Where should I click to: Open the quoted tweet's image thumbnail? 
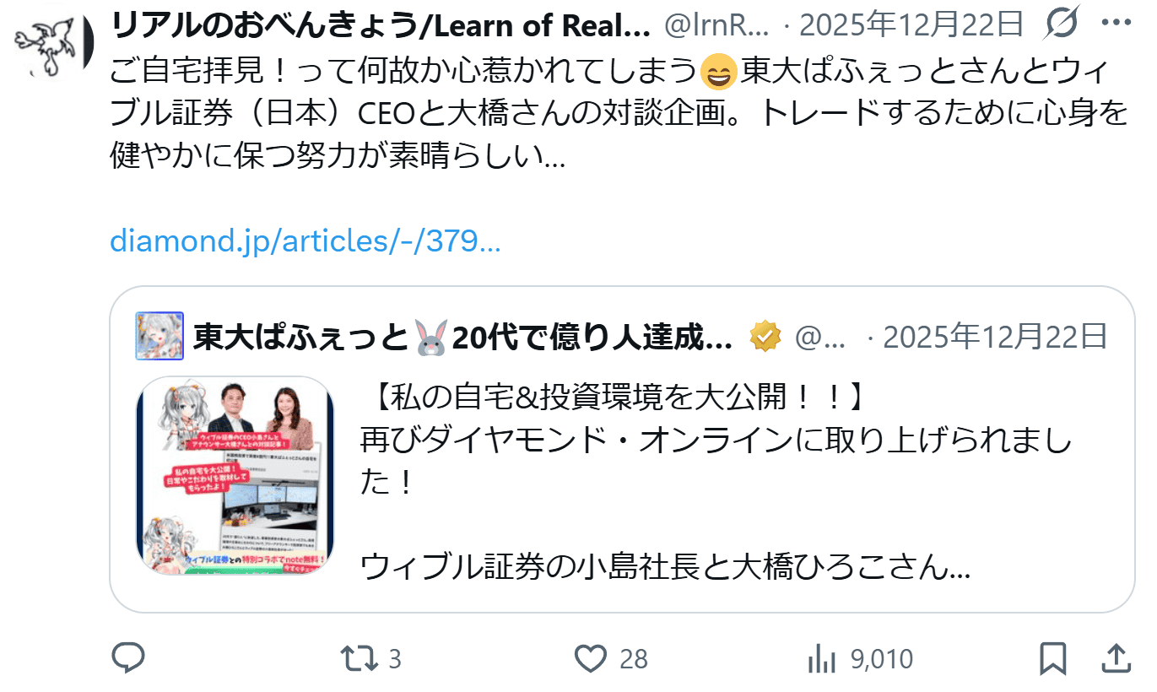[235, 476]
